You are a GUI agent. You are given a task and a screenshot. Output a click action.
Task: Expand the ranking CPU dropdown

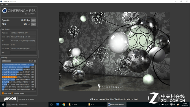coord(7,61)
